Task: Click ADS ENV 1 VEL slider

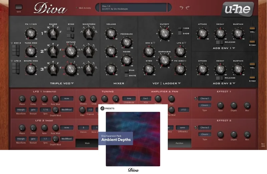Action: [x=252, y=28]
